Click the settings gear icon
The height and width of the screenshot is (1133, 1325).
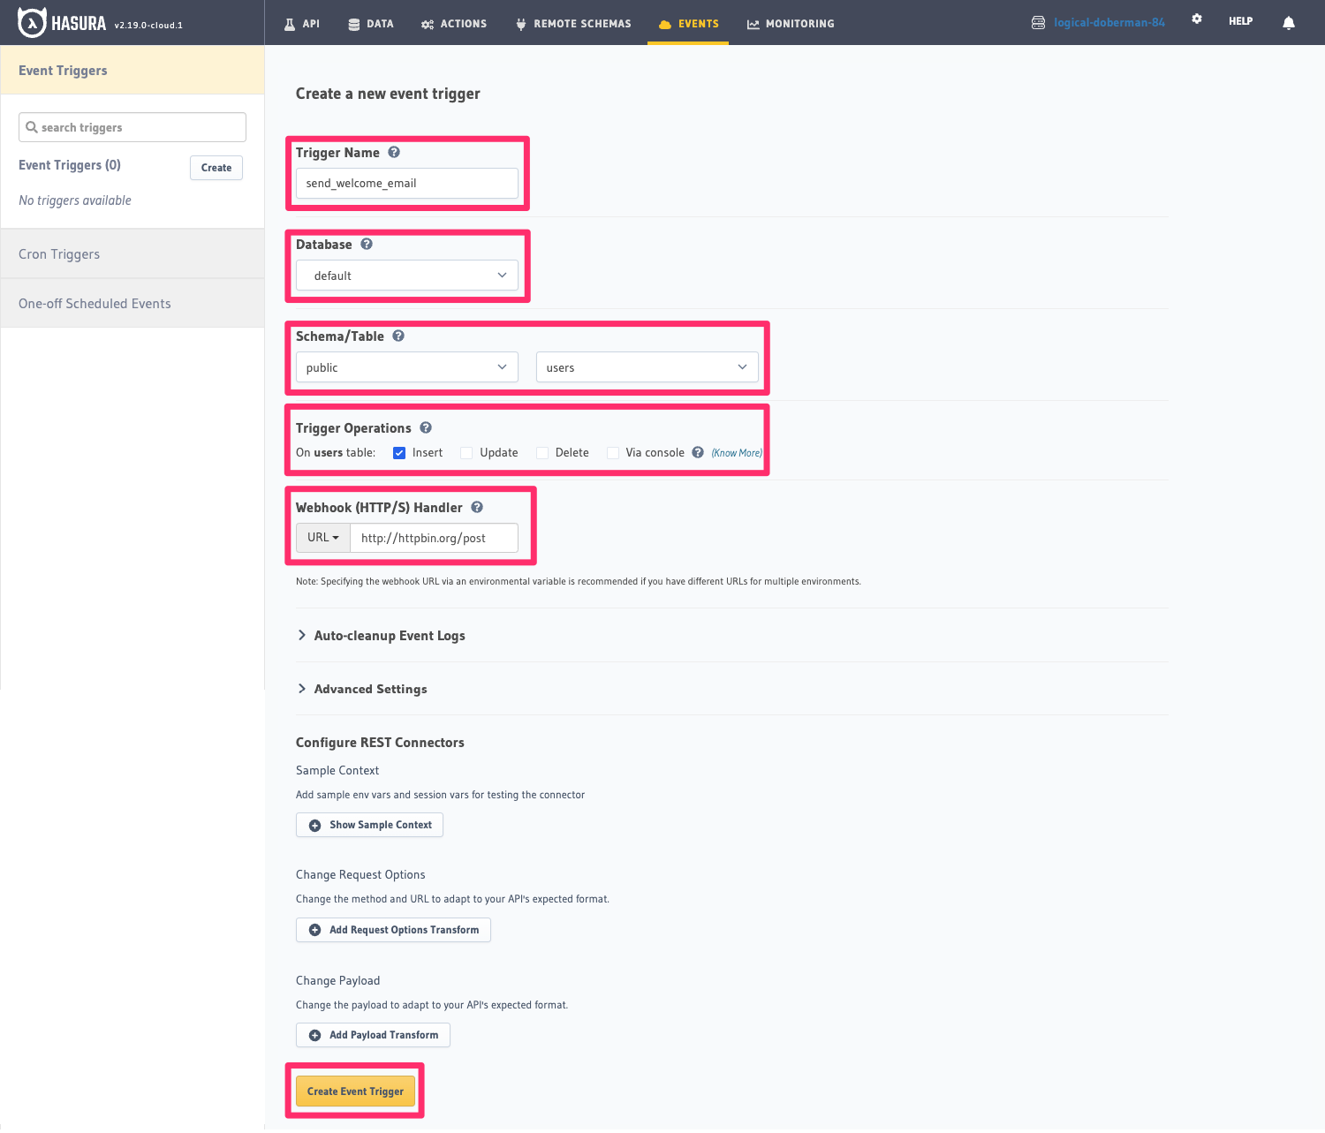coord(1196,18)
